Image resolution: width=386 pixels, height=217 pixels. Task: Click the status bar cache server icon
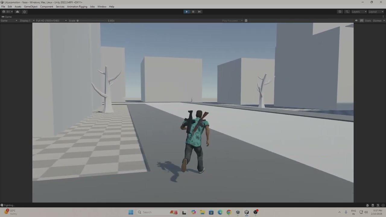(373, 205)
